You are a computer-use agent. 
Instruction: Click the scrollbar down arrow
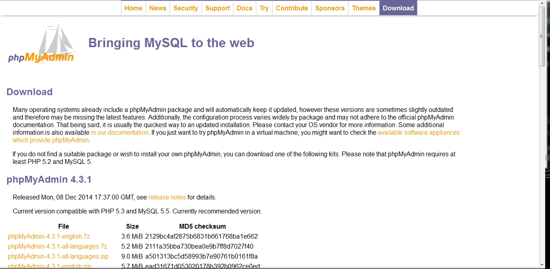click(x=542, y=265)
